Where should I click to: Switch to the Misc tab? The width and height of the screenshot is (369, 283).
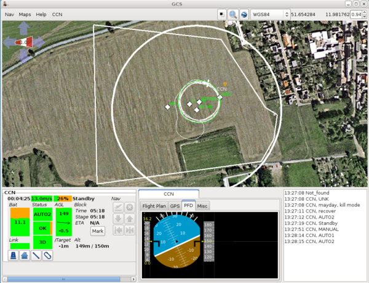(x=202, y=206)
